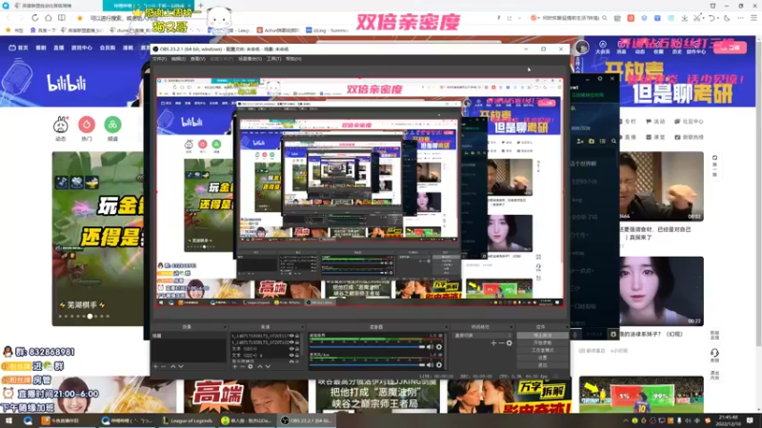Bookmark page with the star icon
This screenshot has width=762, height=428.
pos(80,18)
